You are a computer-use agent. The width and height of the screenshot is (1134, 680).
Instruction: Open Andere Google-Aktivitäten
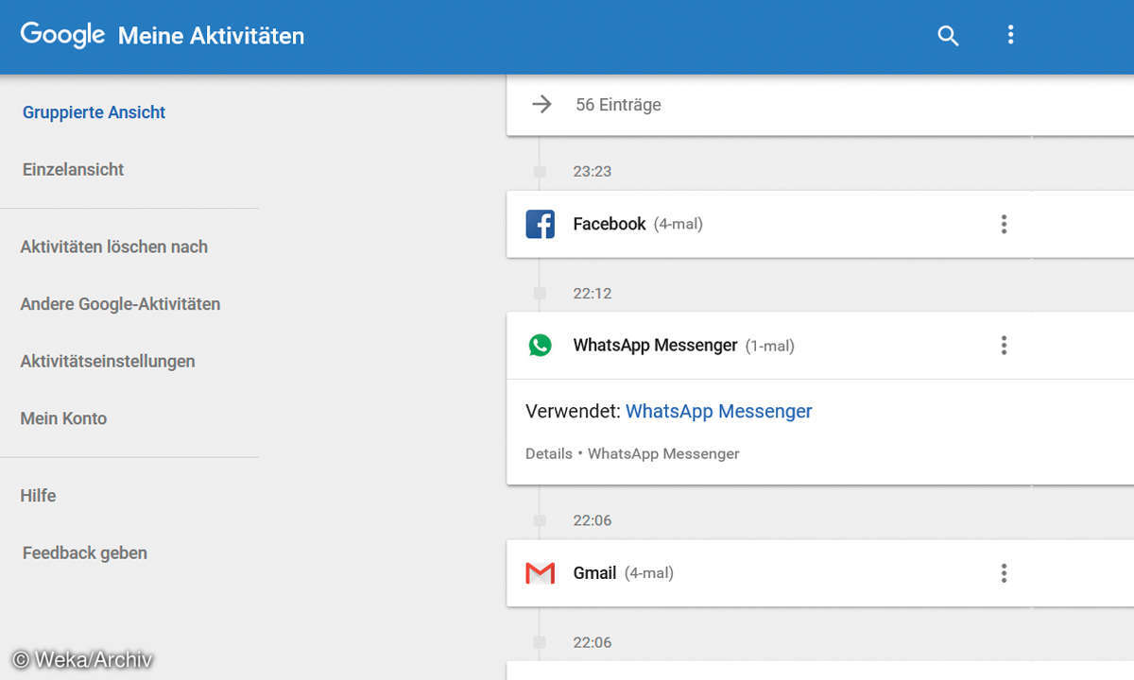(120, 304)
